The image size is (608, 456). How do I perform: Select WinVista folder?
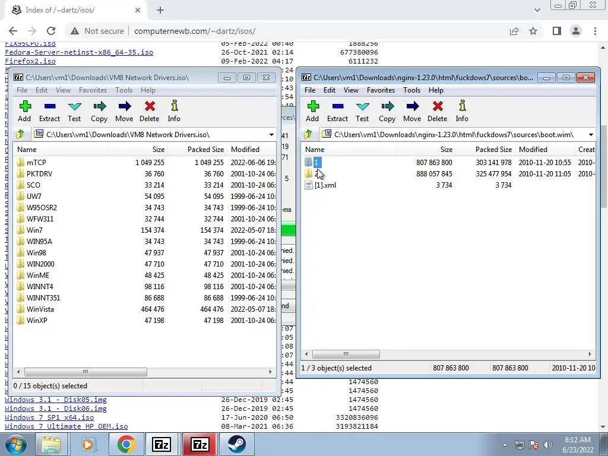coord(40,309)
